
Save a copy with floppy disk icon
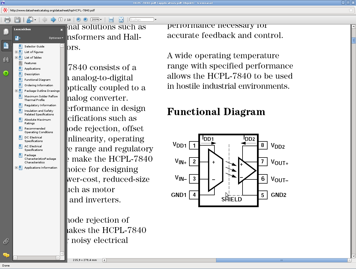pos(17,20)
